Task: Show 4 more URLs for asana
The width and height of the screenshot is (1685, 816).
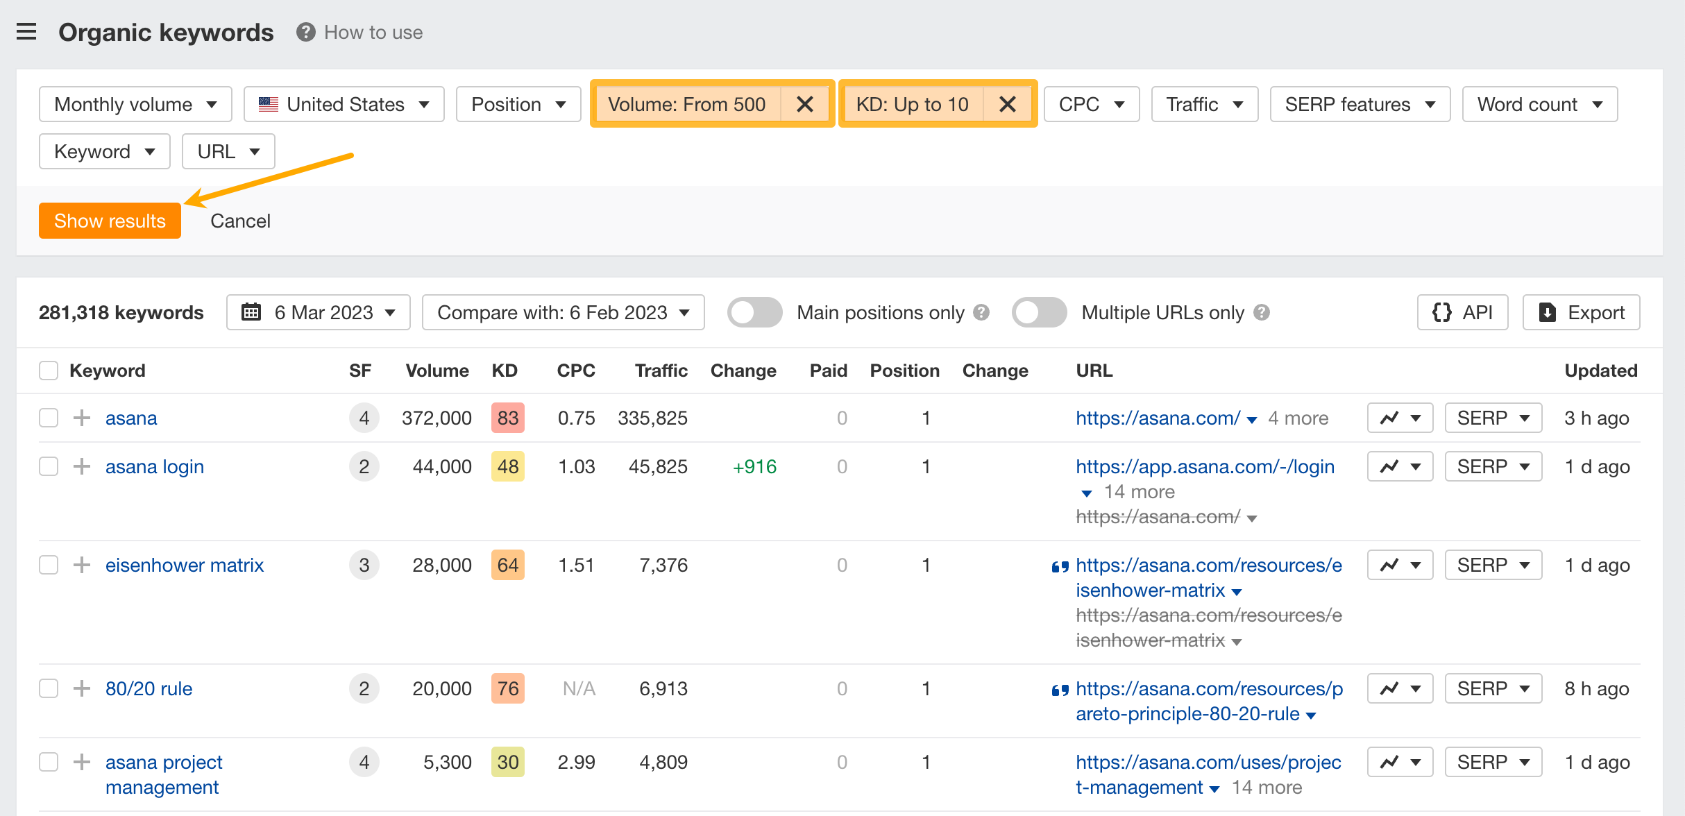Action: pyautogui.click(x=1298, y=418)
